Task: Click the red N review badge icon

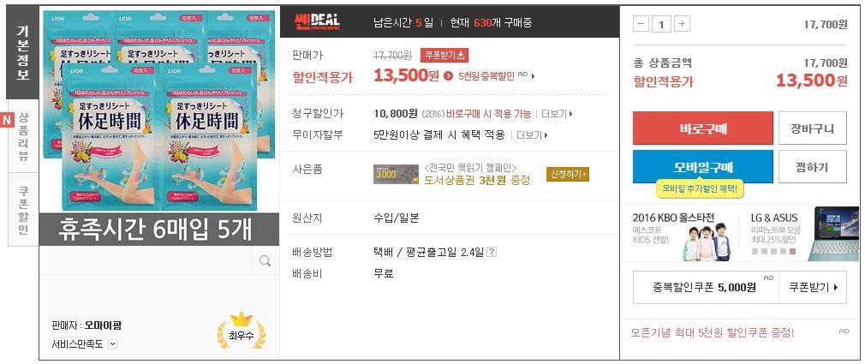Action: [x=7, y=119]
